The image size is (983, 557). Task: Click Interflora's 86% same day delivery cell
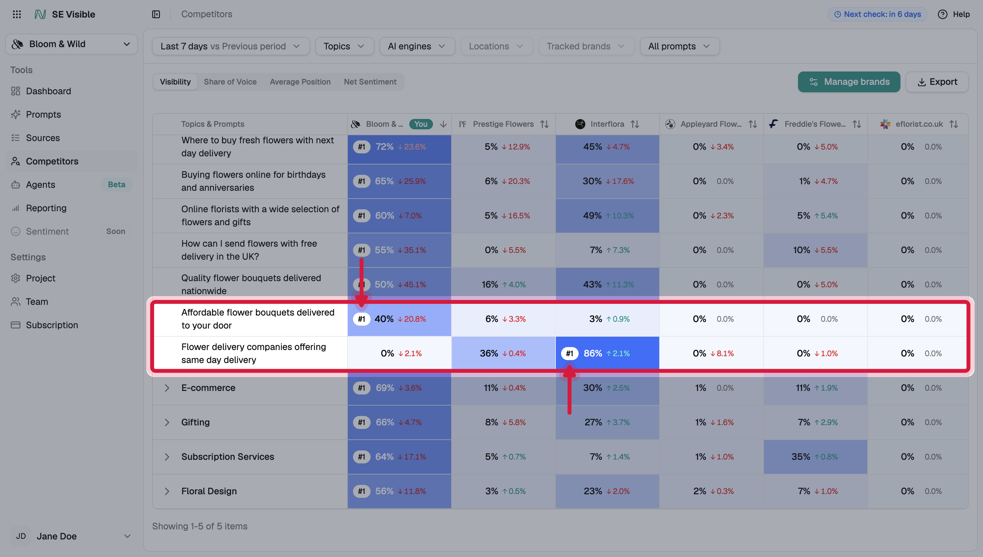pyautogui.click(x=607, y=354)
